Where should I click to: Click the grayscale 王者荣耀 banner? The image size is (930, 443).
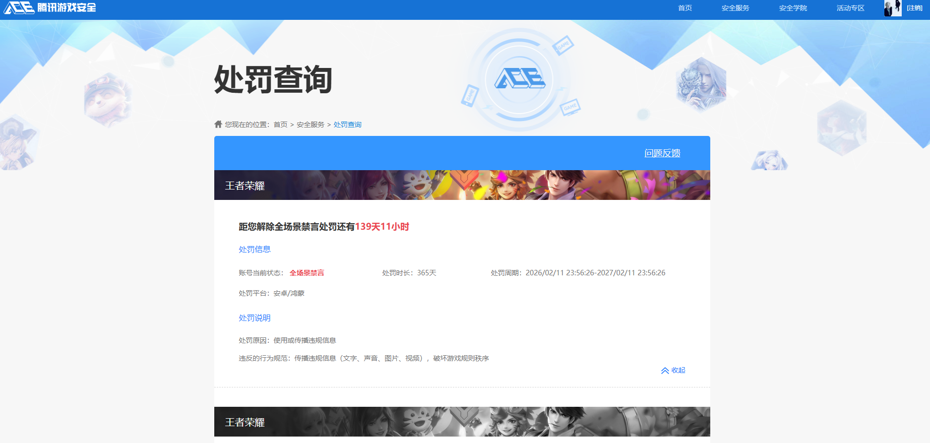pyautogui.click(x=462, y=422)
